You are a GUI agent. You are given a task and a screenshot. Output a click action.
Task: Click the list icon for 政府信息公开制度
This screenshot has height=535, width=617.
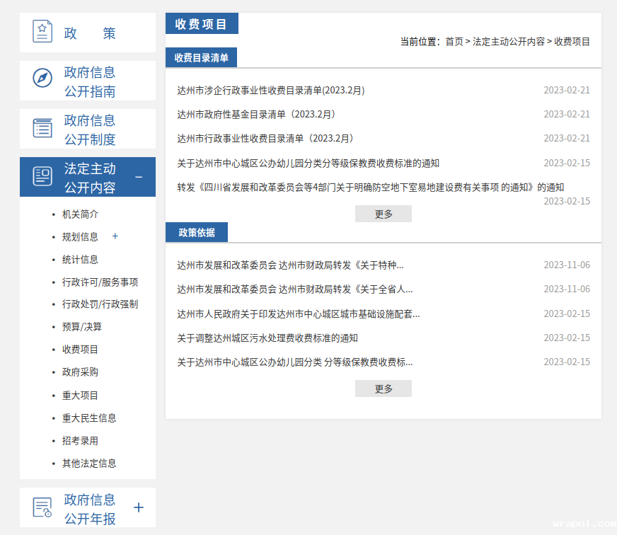(42, 128)
